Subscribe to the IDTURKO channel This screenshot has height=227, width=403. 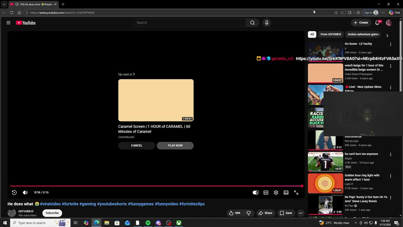pos(52,213)
